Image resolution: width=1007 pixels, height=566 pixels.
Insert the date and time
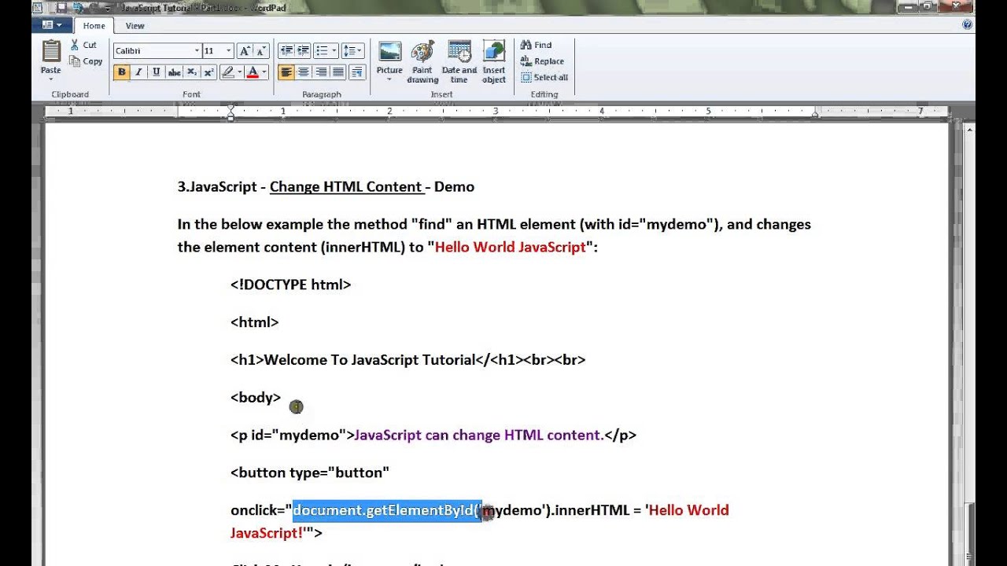coord(459,62)
